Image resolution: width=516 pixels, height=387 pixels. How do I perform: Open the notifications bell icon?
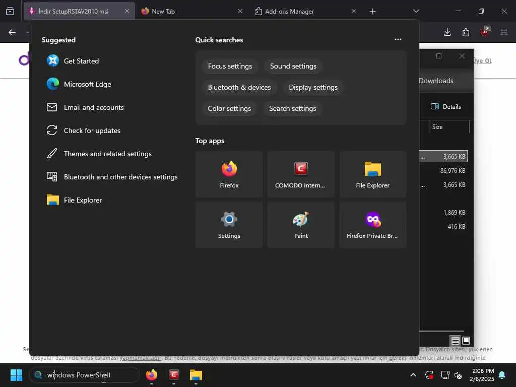[x=502, y=375]
